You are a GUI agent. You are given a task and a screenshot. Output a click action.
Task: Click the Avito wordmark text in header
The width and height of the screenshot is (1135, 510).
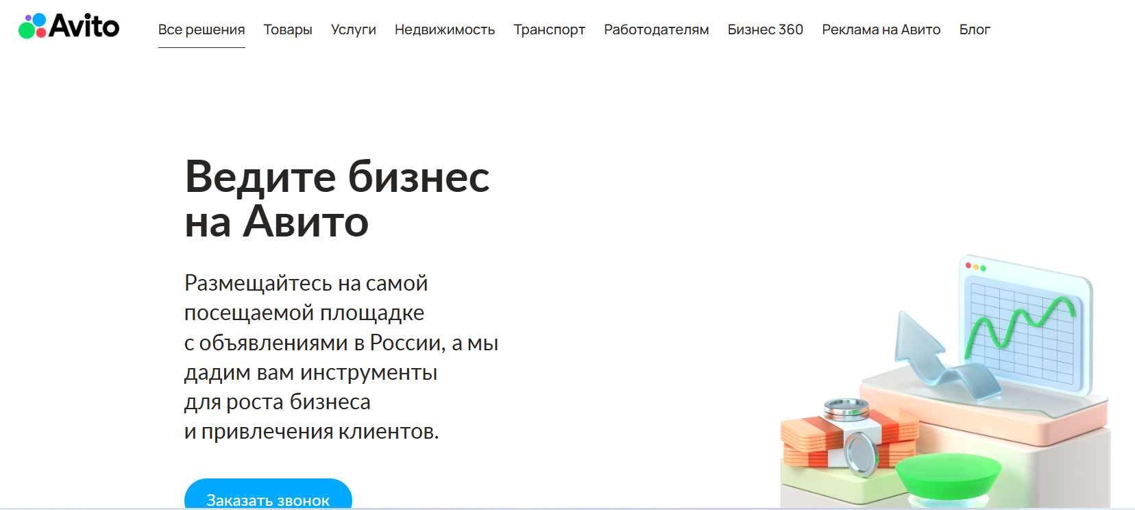[84, 26]
